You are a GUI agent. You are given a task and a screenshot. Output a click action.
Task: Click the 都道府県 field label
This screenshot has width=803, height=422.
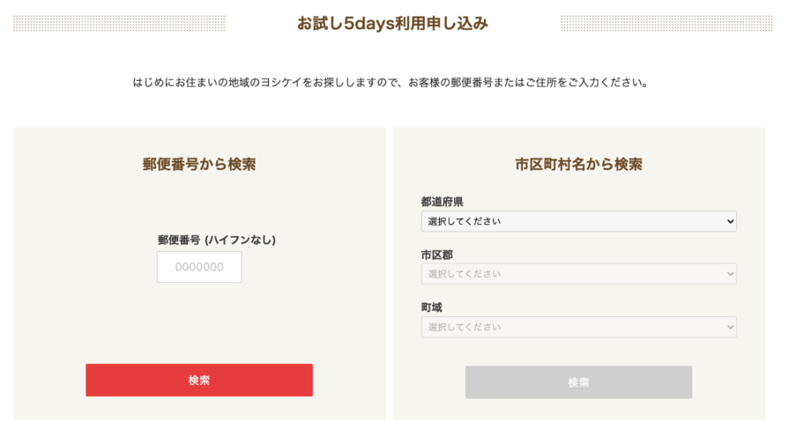tap(442, 202)
